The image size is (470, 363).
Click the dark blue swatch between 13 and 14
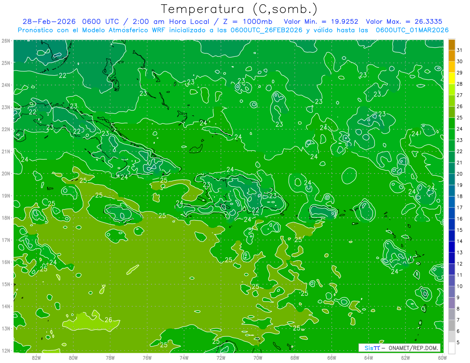tap(452, 247)
